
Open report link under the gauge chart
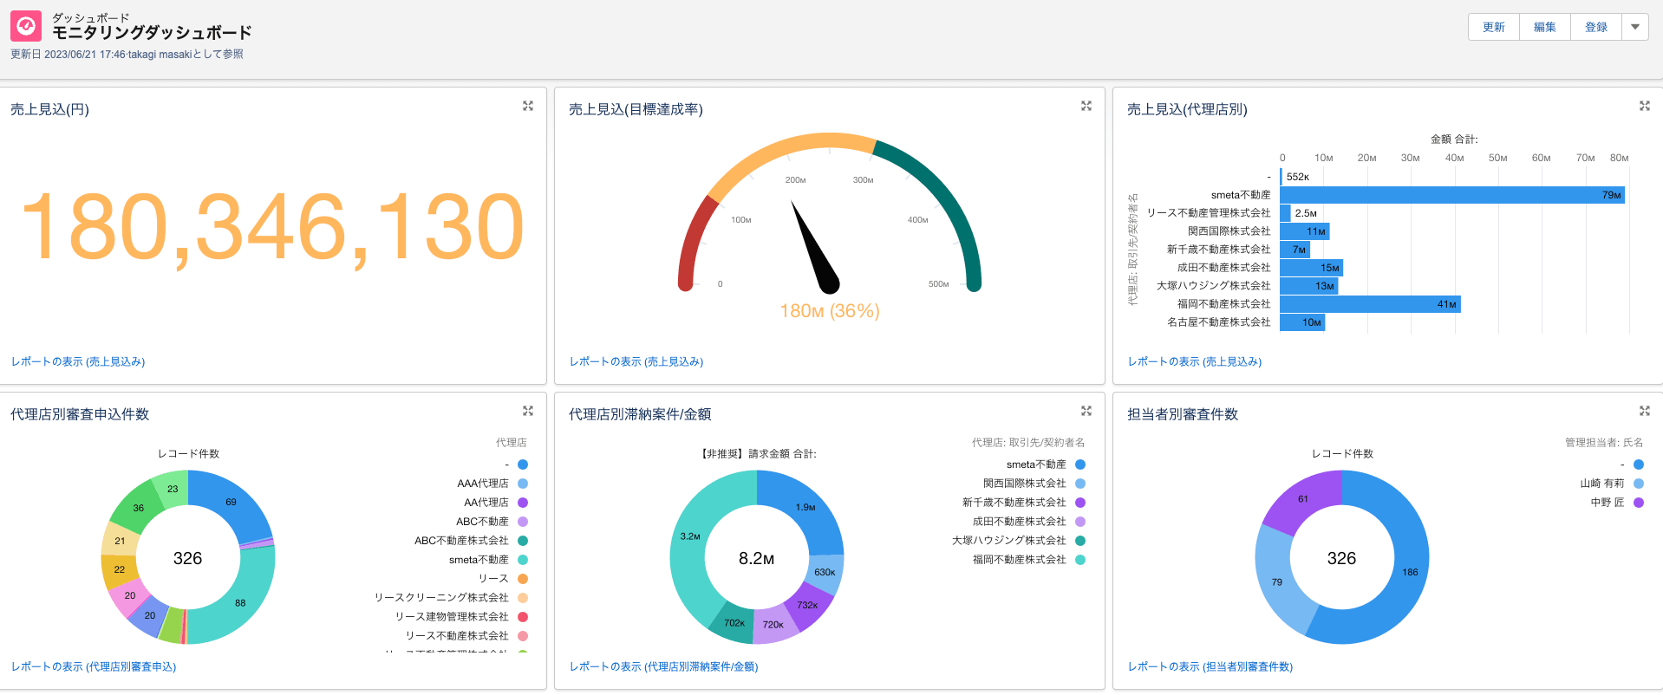pos(636,361)
